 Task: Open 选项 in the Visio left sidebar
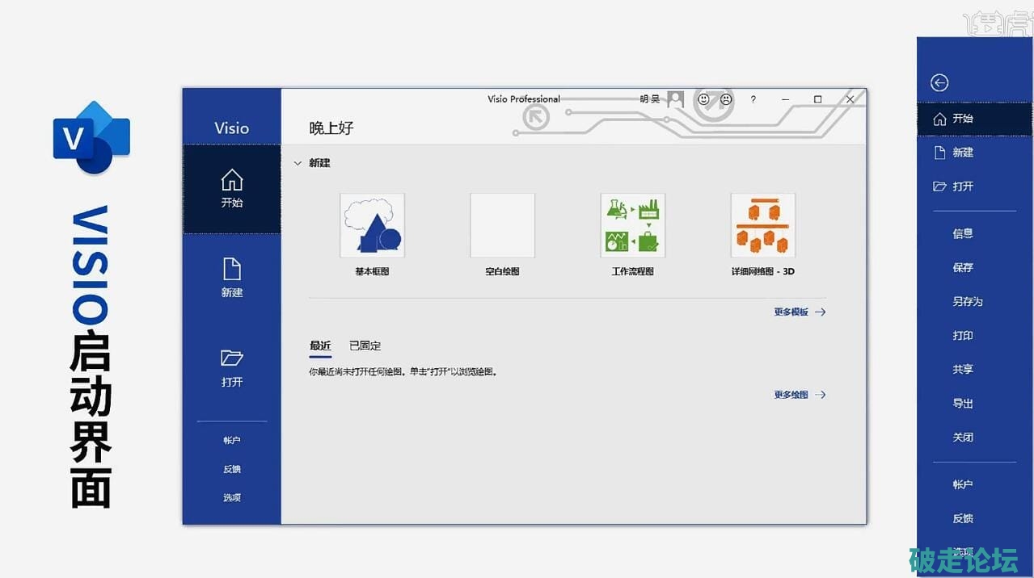(x=232, y=497)
